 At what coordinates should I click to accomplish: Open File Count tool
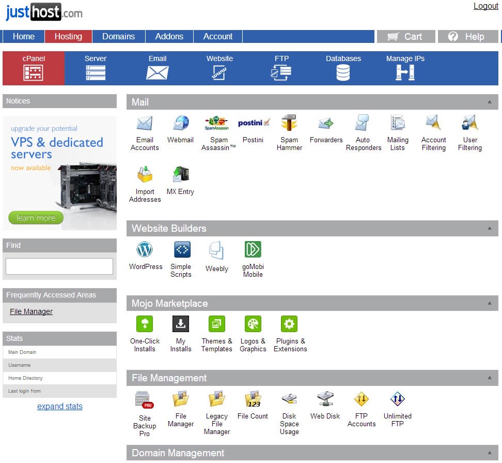(x=253, y=399)
